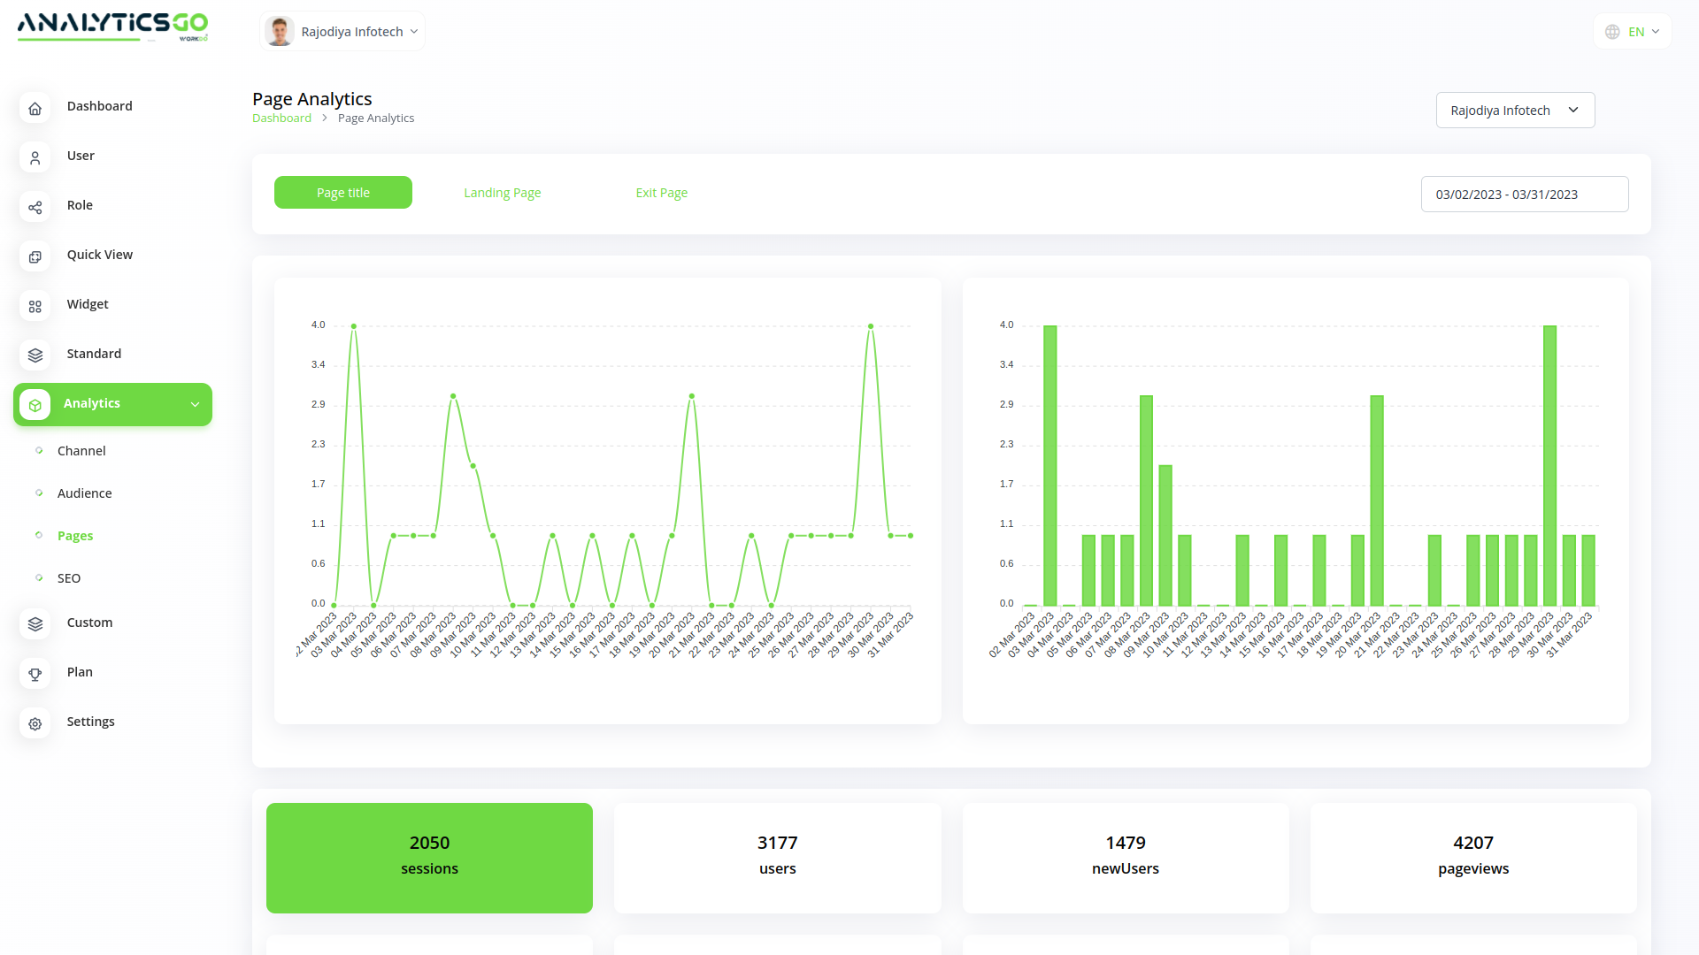Screen dimensions: 1699x955
Task: Click the Quick View copy icon
Action: tap(35, 257)
